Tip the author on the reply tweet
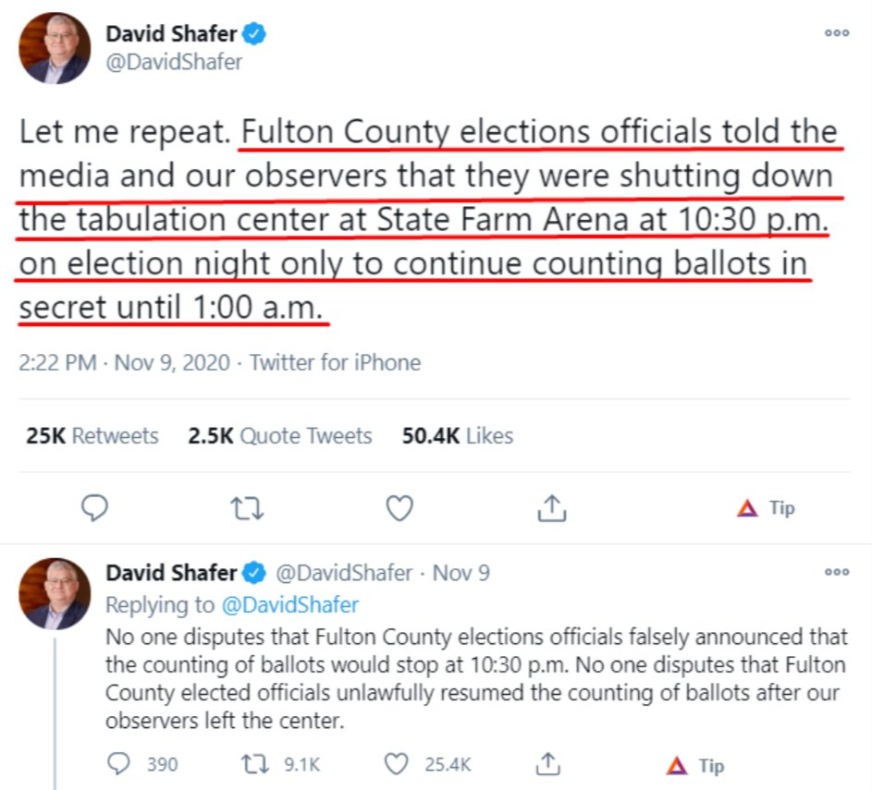Screen dimensions: 872x790 [694, 765]
